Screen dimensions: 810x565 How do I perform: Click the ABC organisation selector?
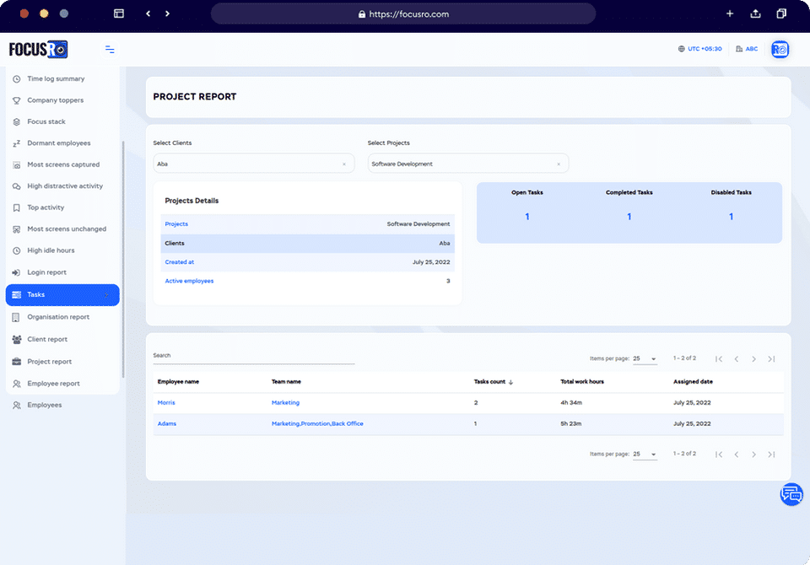coord(747,49)
